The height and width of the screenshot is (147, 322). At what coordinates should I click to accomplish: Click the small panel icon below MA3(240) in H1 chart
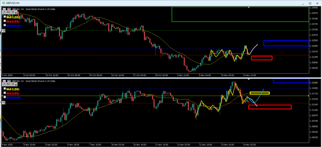point(3,102)
